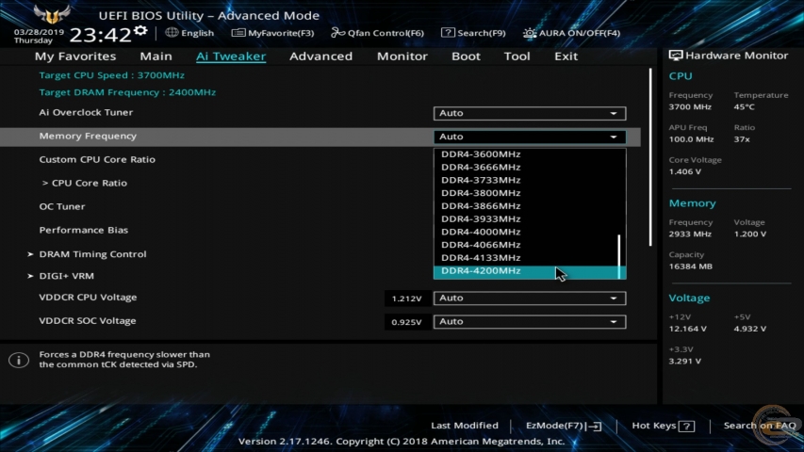
Task: Select DDR4-4000MHz from the frequency list
Action: click(481, 232)
